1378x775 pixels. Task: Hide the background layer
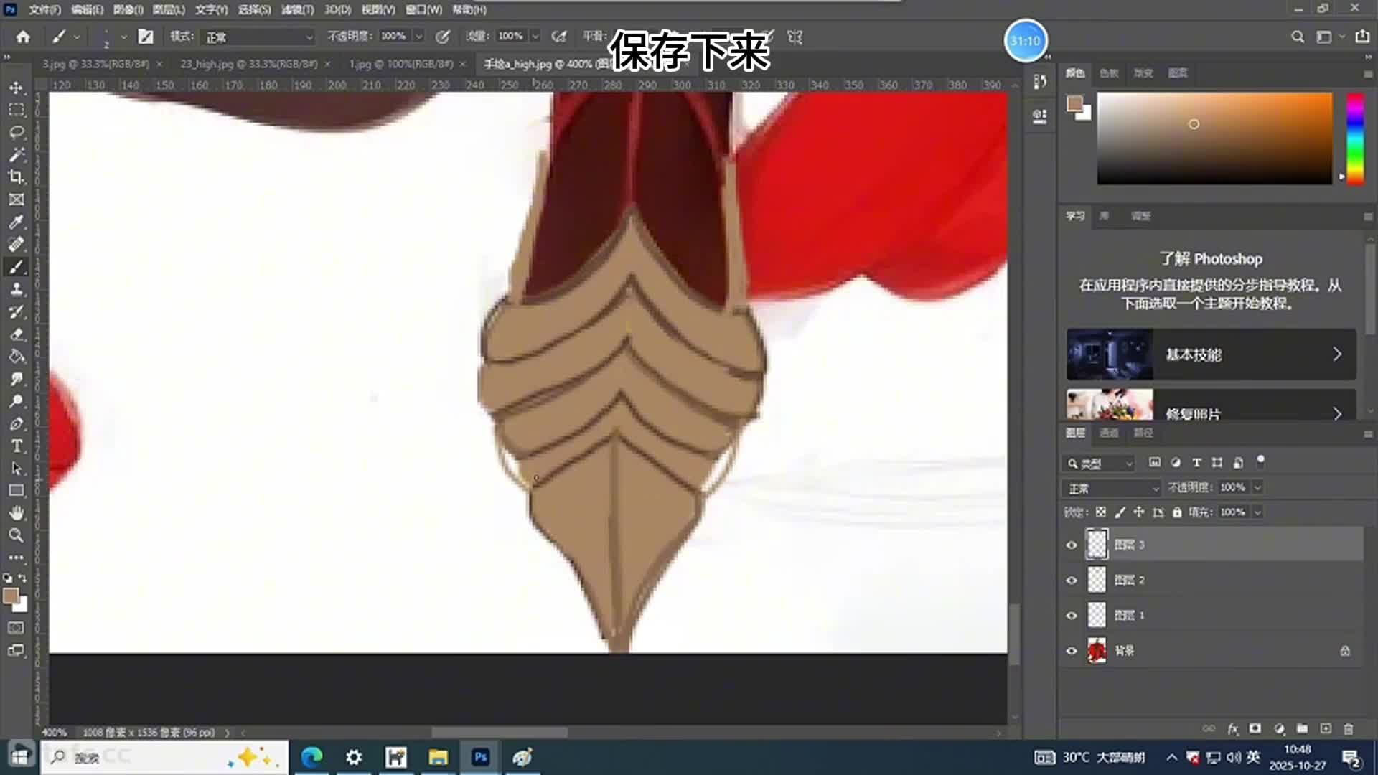pos(1072,651)
